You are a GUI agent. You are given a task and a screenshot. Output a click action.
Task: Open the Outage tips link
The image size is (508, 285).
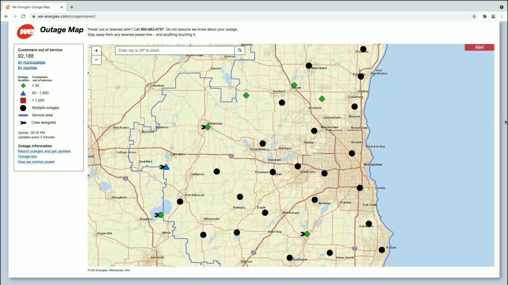point(27,156)
